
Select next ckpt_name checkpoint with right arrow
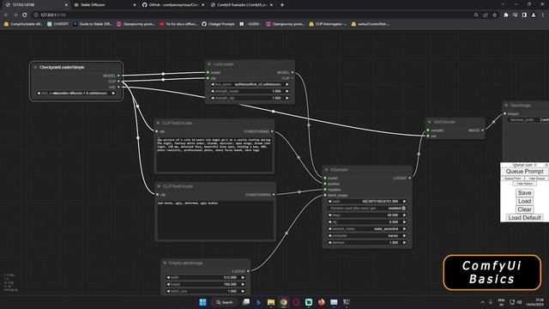(113, 94)
